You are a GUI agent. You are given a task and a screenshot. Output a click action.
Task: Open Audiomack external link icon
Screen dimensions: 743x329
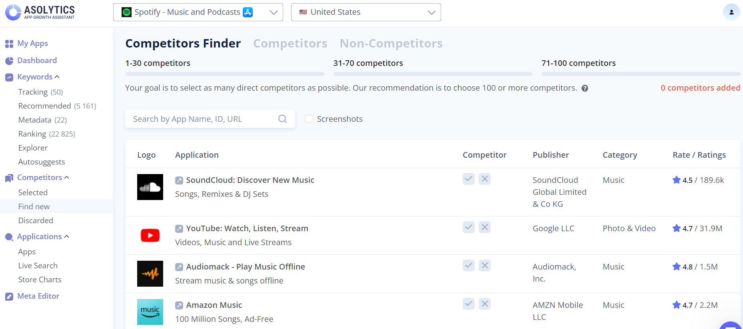pyautogui.click(x=179, y=267)
